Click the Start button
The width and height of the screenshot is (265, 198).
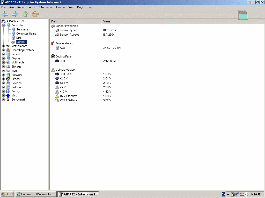point(7,194)
